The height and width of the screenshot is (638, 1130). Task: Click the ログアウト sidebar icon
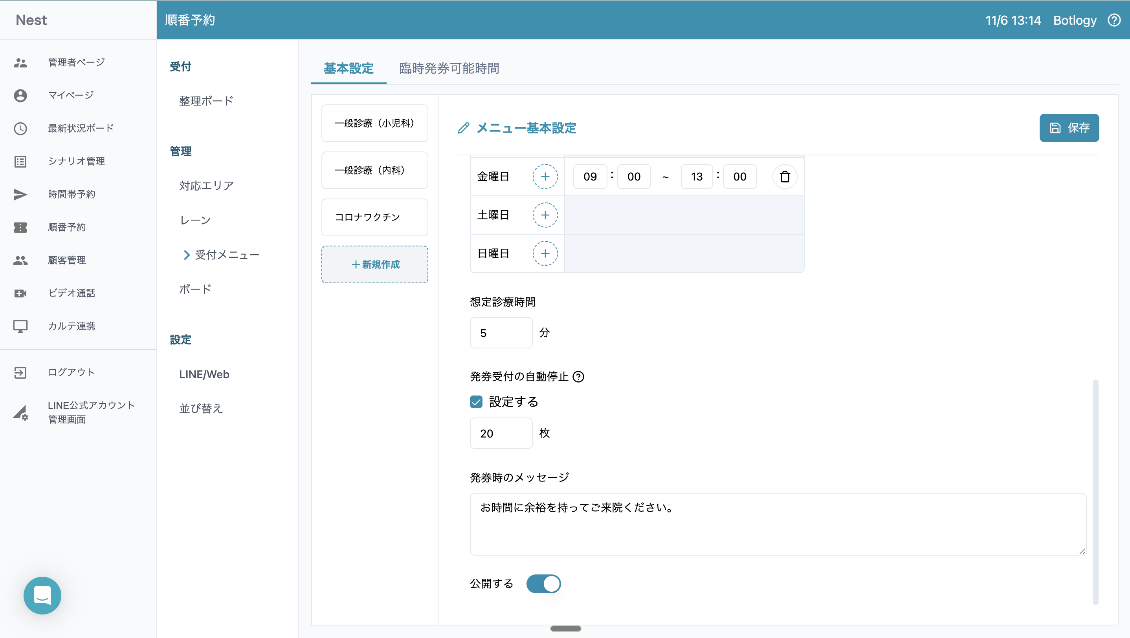coord(20,372)
